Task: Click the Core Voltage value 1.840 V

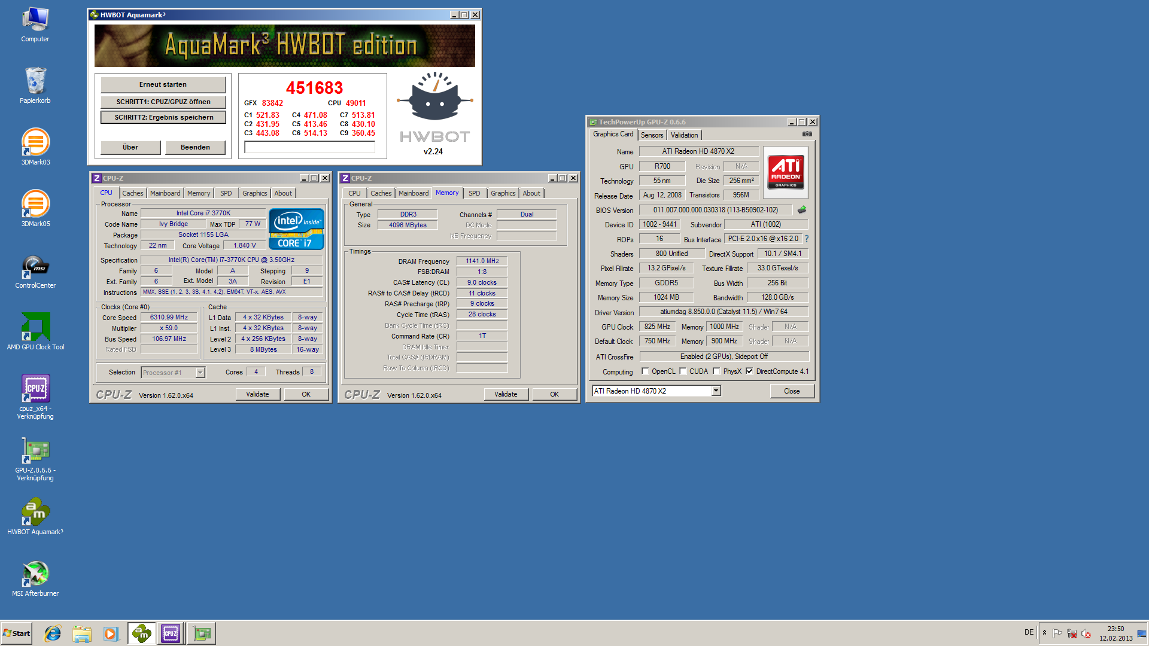Action: 245,246
